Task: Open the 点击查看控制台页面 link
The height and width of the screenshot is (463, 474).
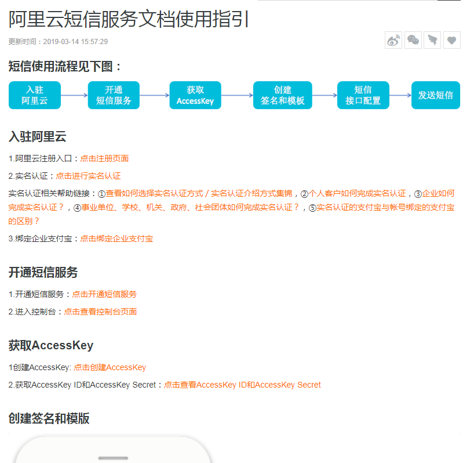Action: [x=100, y=312]
